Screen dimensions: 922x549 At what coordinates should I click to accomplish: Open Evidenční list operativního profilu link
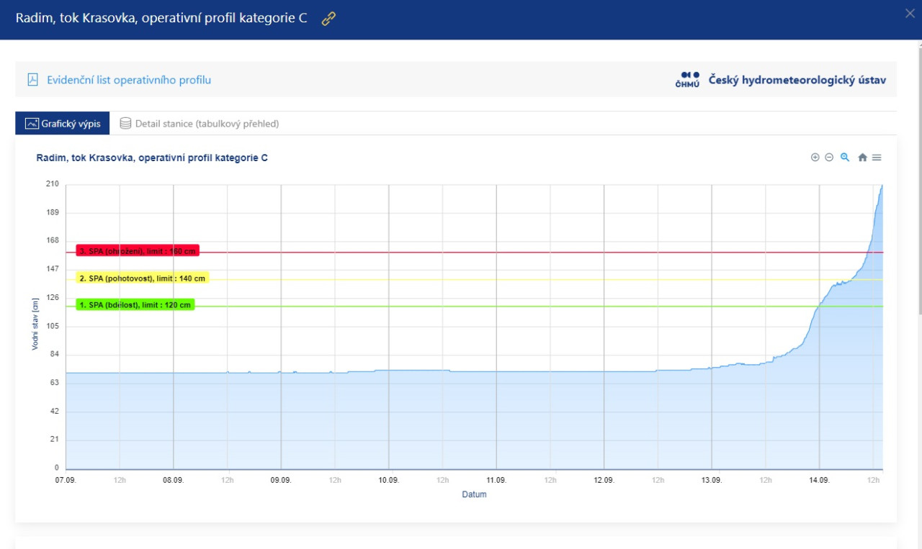click(129, 80)
